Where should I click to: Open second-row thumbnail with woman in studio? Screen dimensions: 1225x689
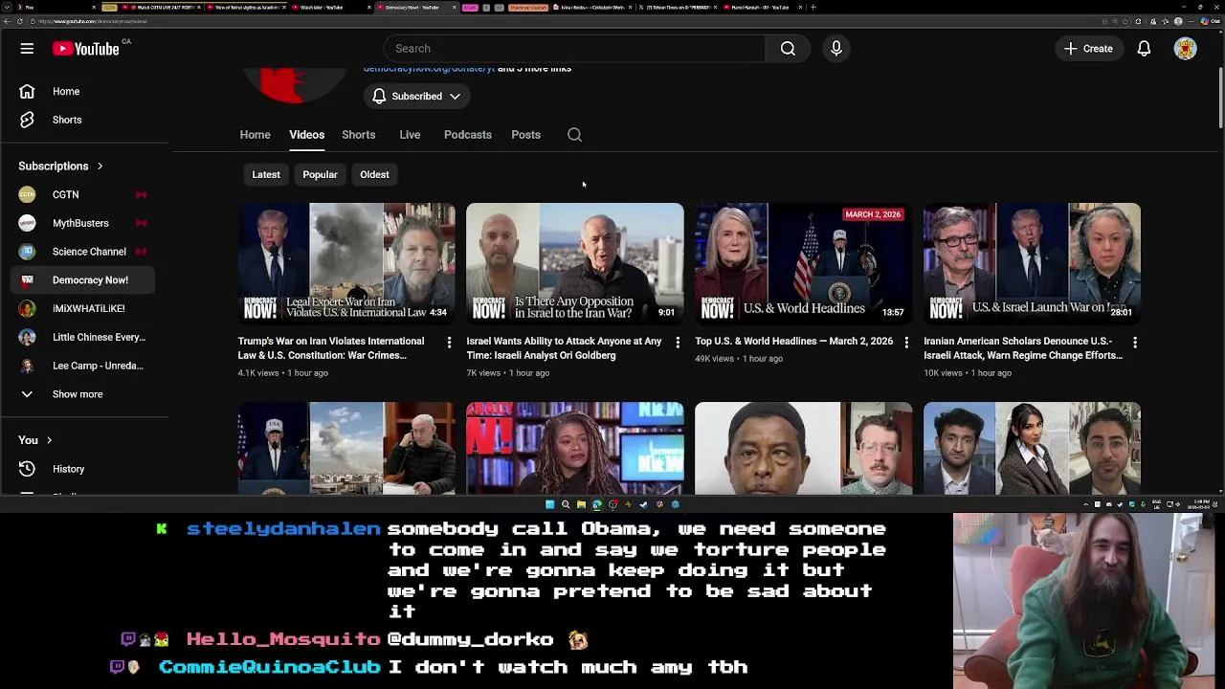pos(575,448)
